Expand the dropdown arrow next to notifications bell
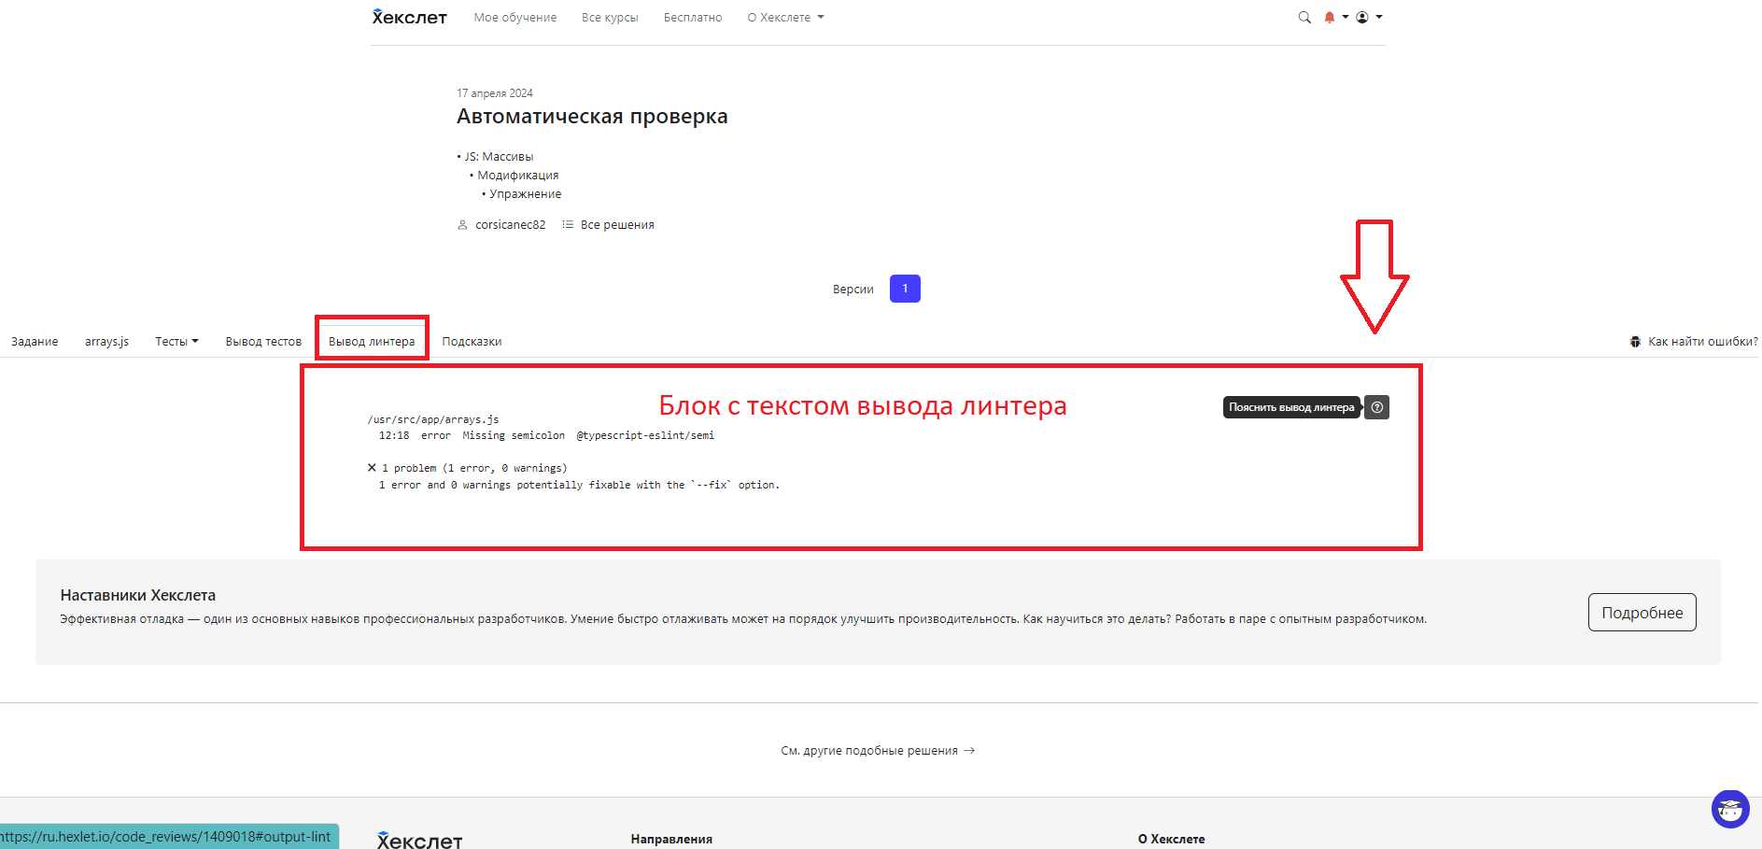The height and width of the screenshot is (849, 1762). click(x=1346, y=18)
